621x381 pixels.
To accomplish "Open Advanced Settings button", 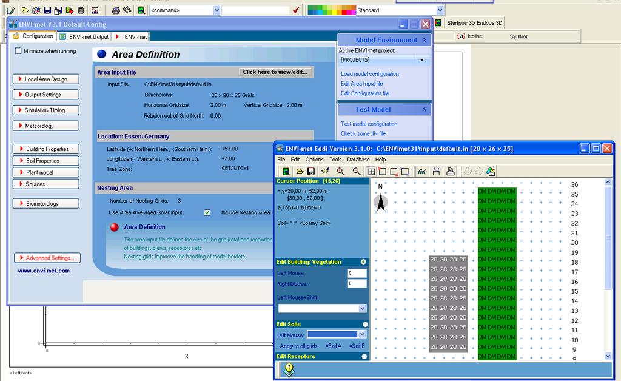I will coord(47,258).
